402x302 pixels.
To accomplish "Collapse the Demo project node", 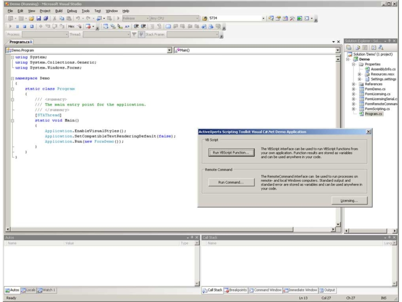I will (348, 59).
